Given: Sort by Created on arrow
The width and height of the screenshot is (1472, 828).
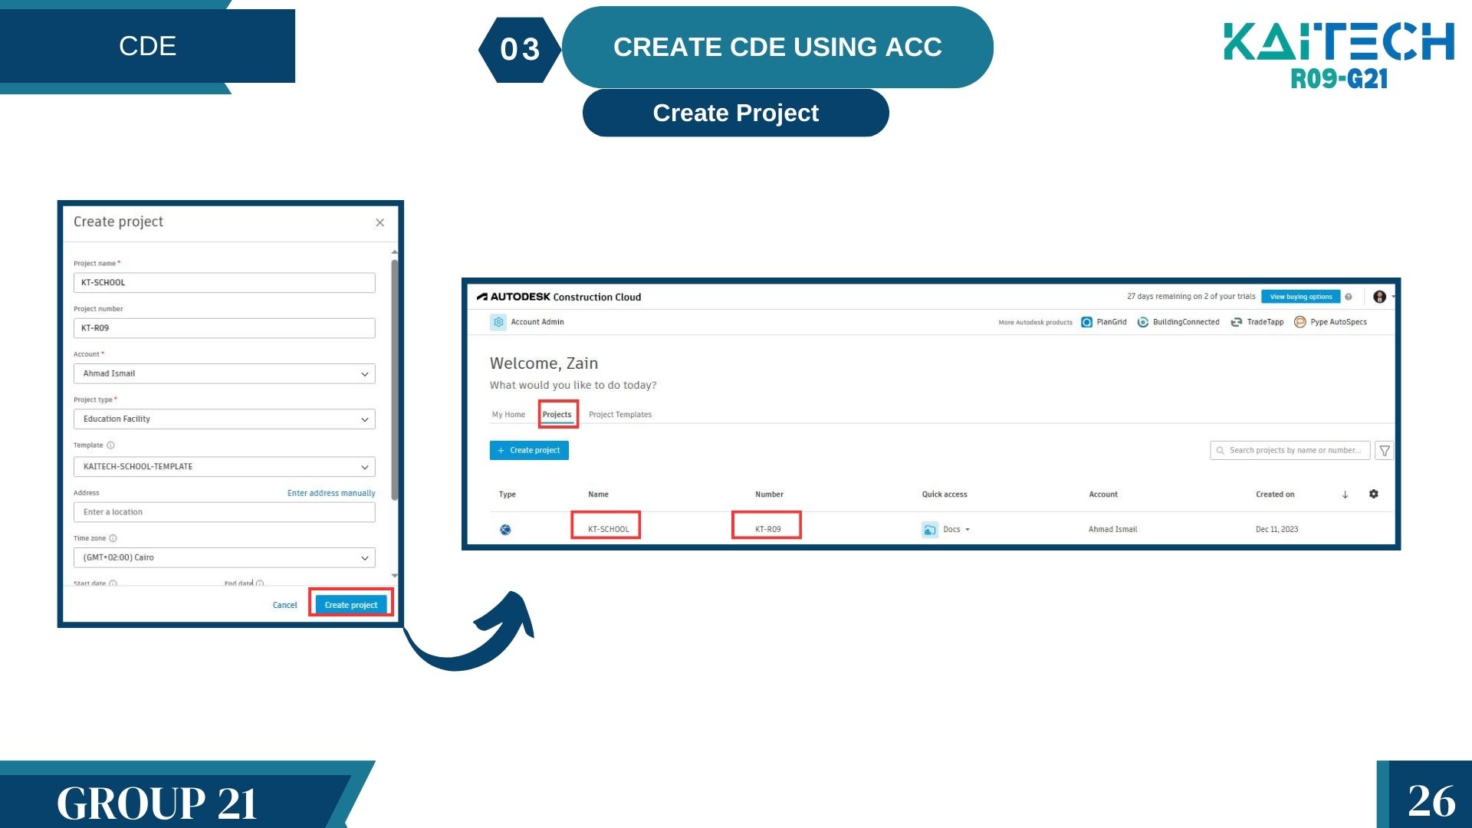Looking at the screenshot, I should (x=1345, y=495).
